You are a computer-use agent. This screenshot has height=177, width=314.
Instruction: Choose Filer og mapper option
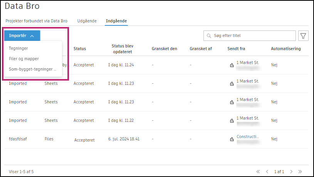pos(24,59)
